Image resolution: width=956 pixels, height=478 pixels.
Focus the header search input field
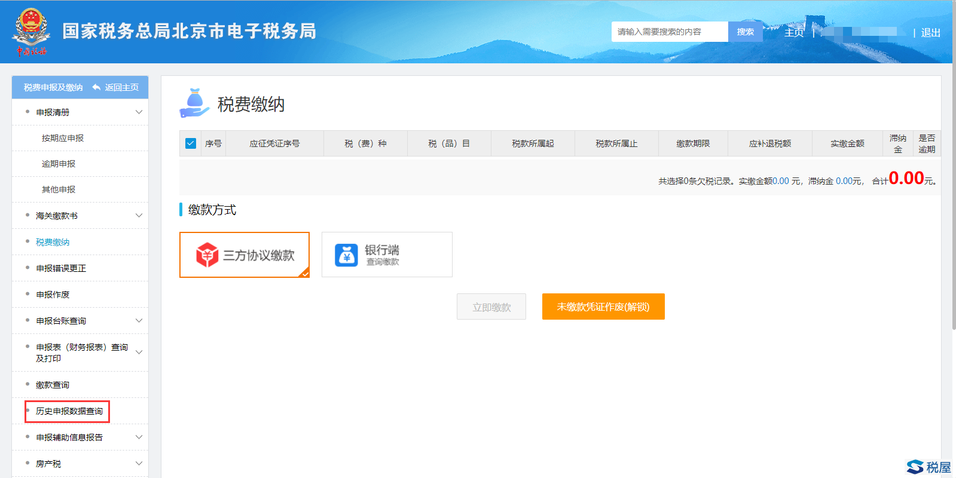[x=670, y=32]
